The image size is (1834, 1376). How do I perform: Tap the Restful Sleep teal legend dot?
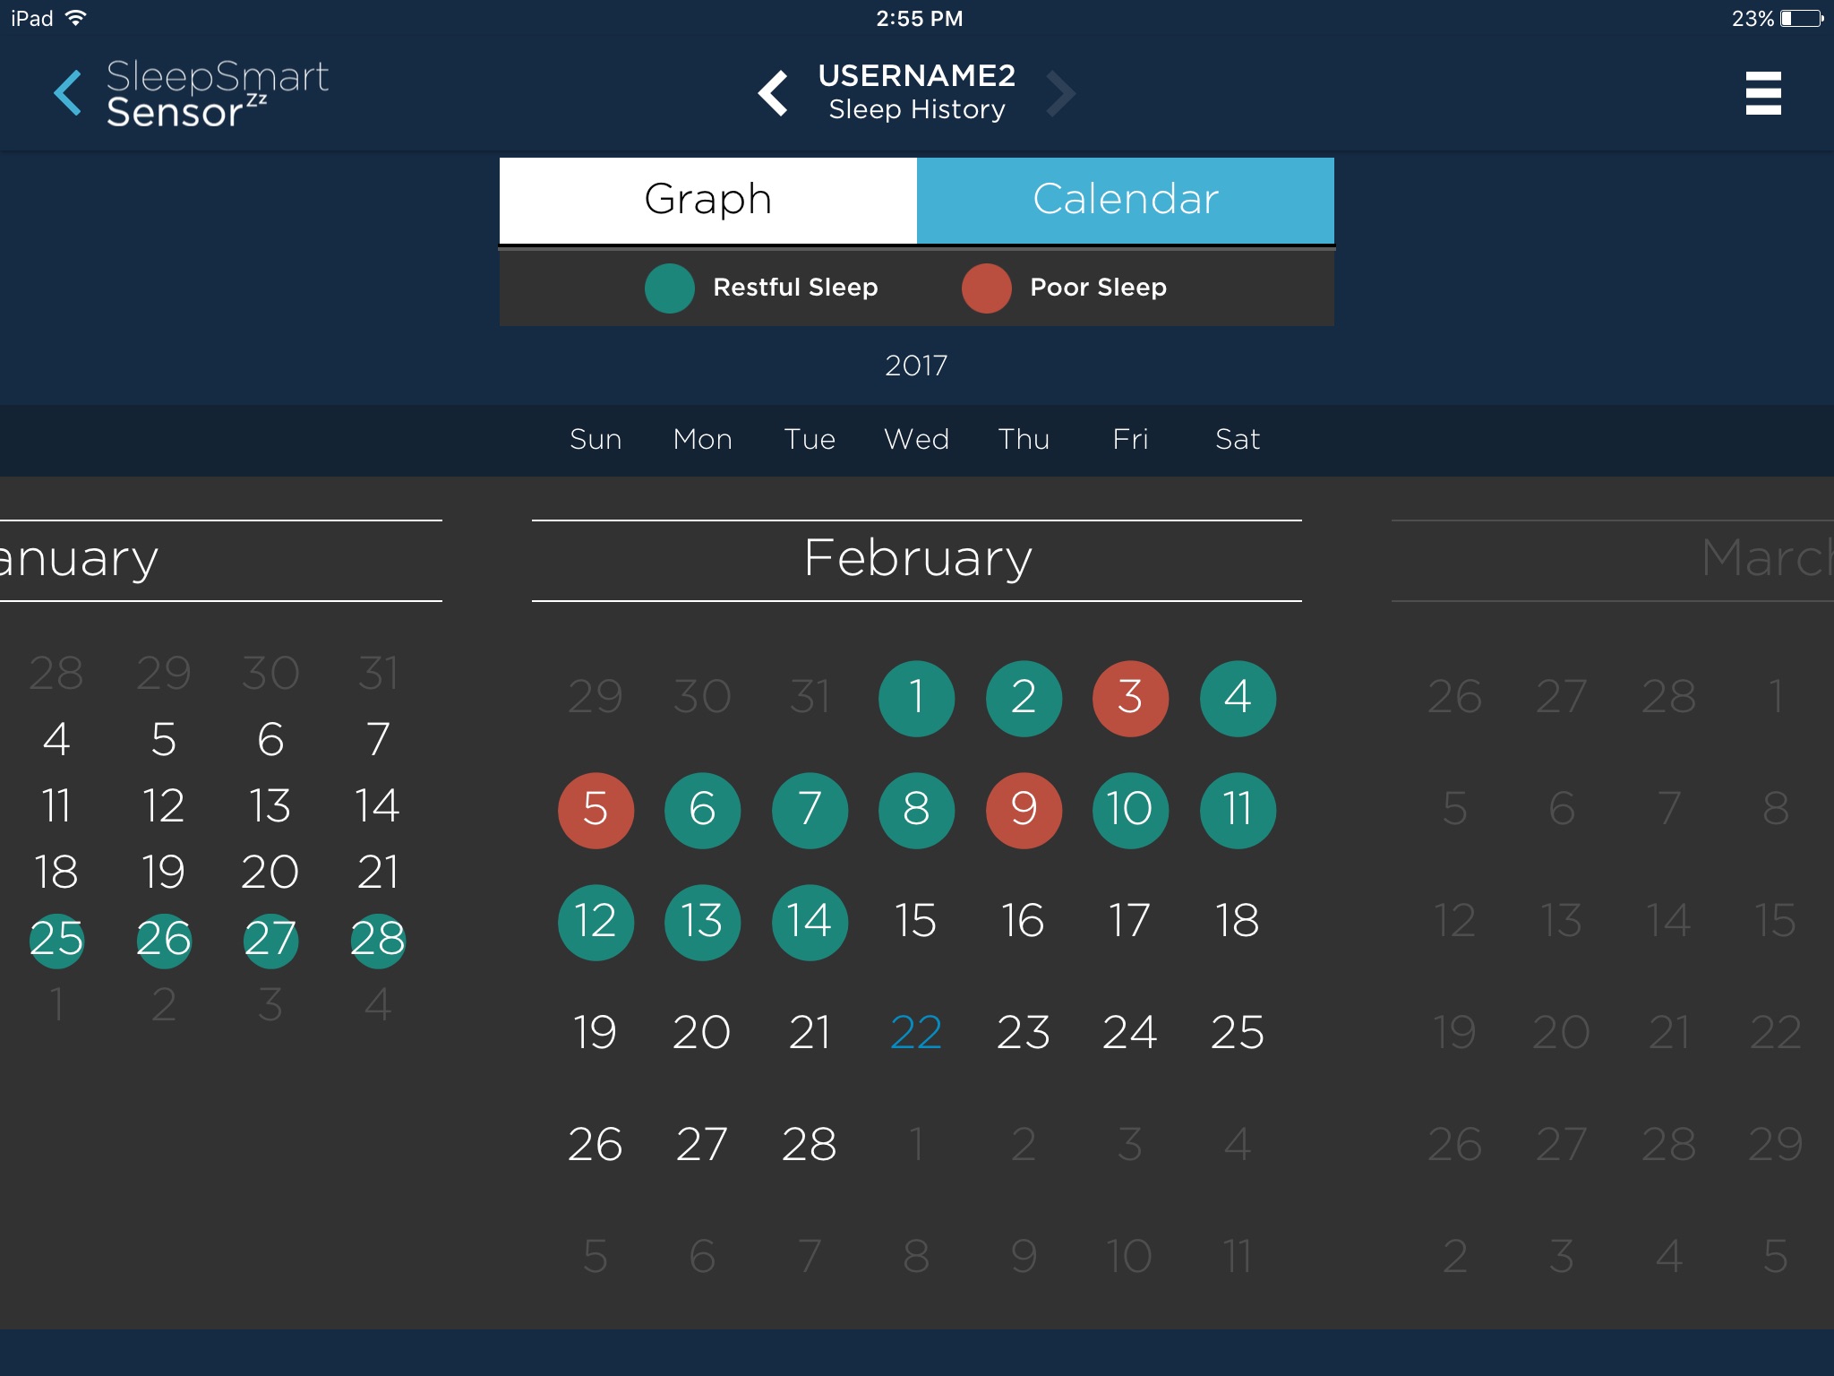coord(669,288)
